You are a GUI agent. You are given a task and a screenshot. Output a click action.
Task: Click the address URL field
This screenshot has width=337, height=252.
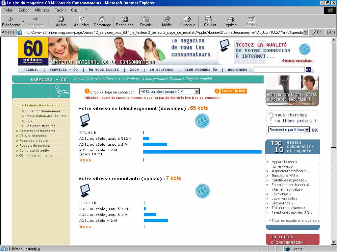(x=163, y=32)
